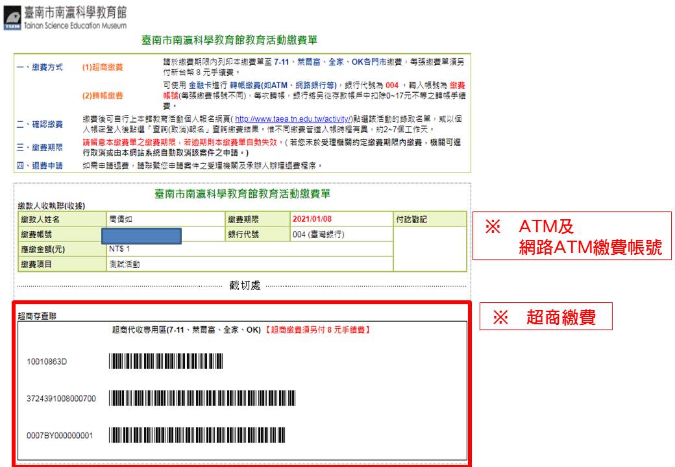Select the "四、退費申請" section label
Image resolution: width=675 pixels, height=467 pixels.
[40, 165]
